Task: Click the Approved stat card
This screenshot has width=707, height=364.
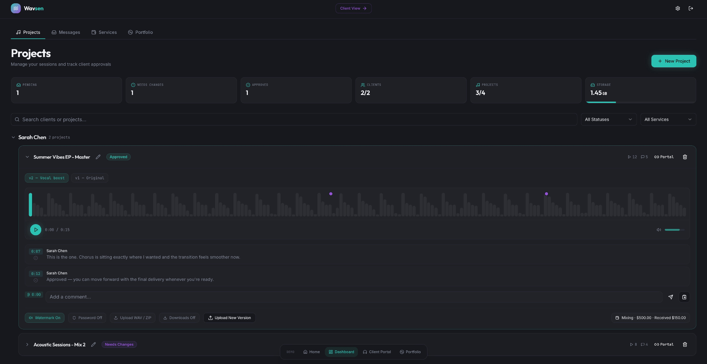Action: click(x=296, y=90)
